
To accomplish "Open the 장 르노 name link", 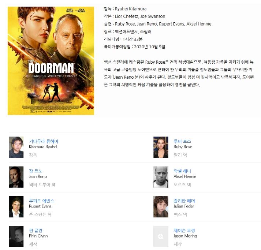I will [36, 171].
